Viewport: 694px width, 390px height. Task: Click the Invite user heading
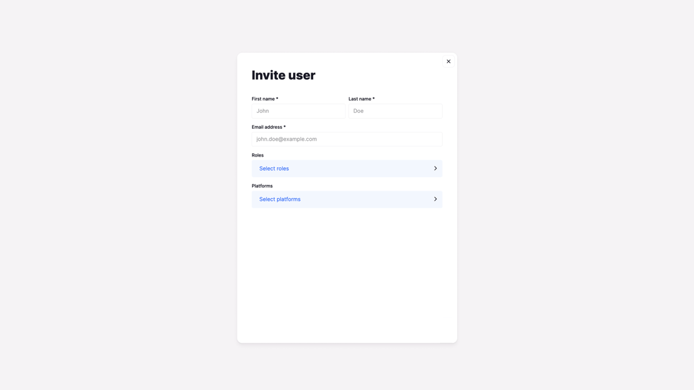284,75
